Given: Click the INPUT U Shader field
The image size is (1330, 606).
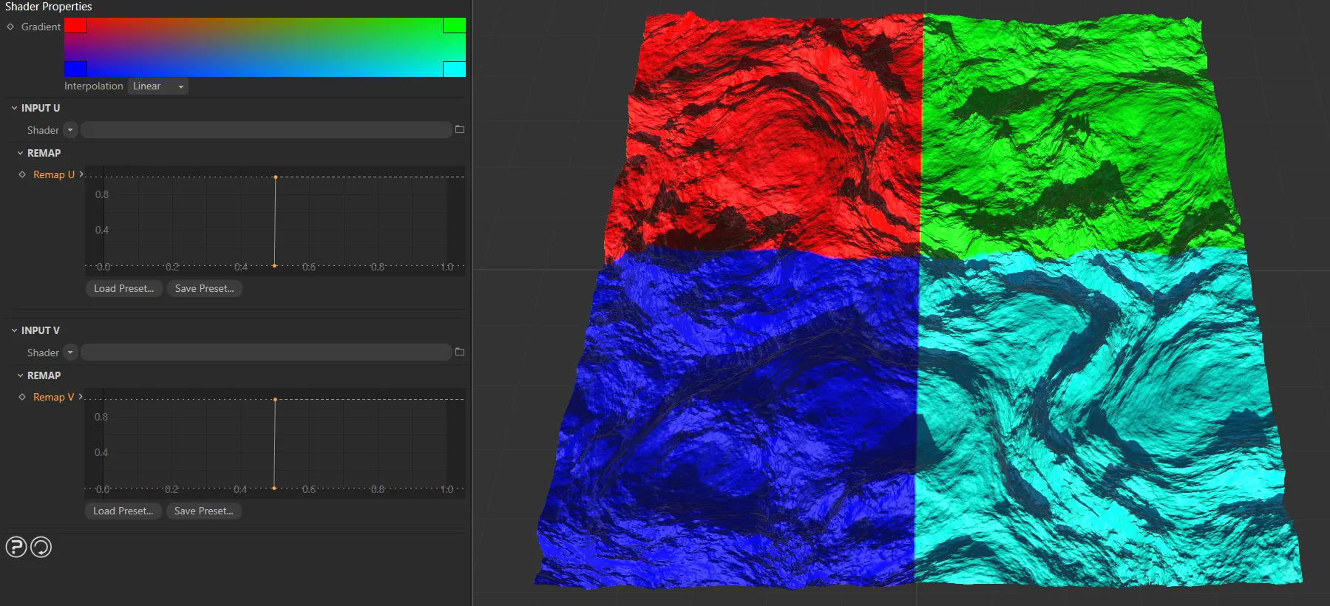Looking at the screenshot, I should tap(266, 130).
